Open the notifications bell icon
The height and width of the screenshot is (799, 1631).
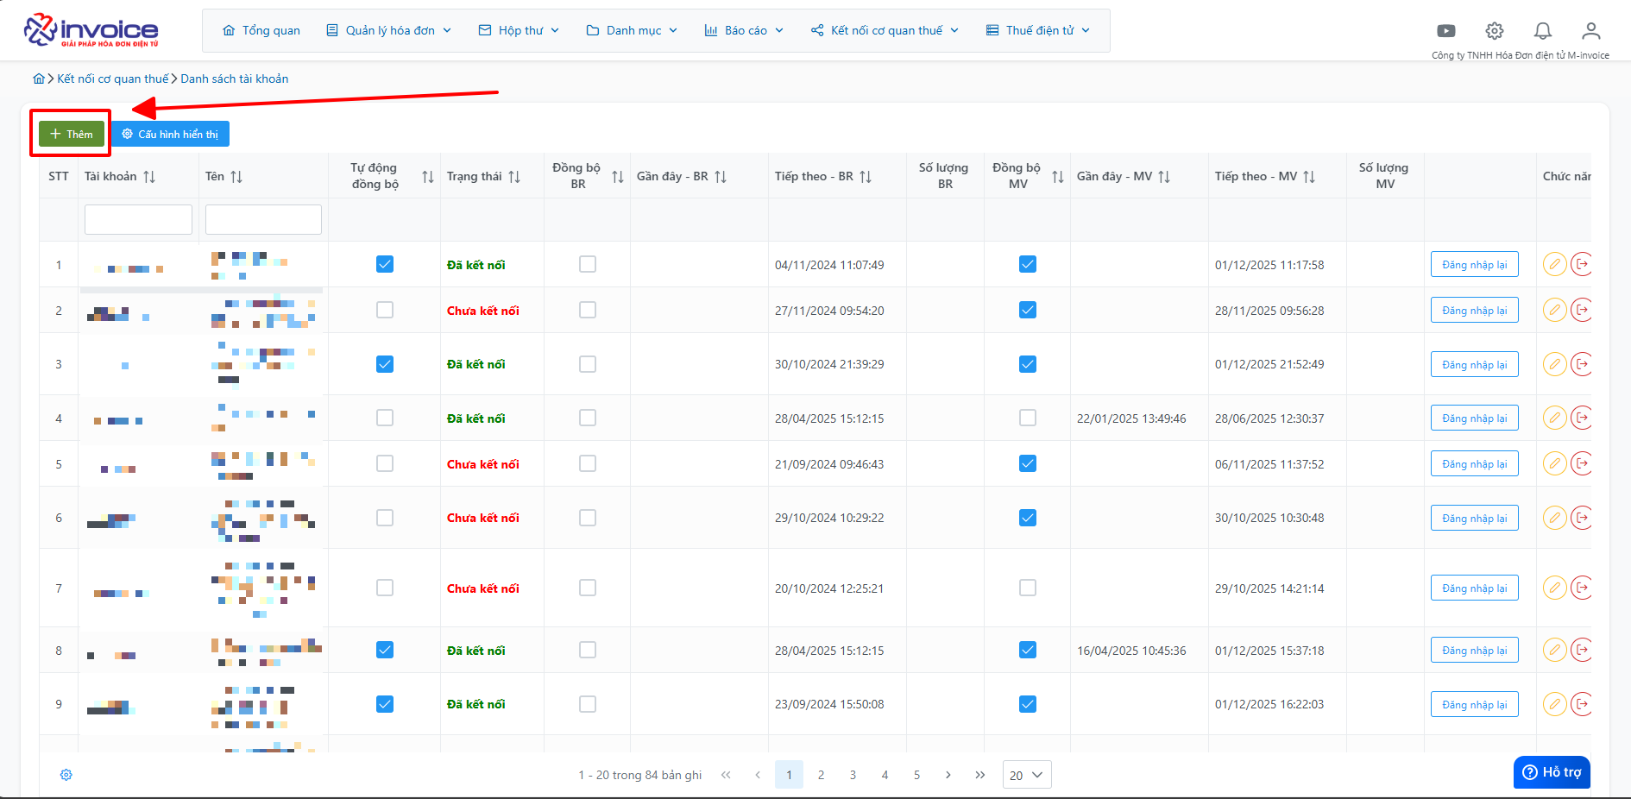[1543, 31]
